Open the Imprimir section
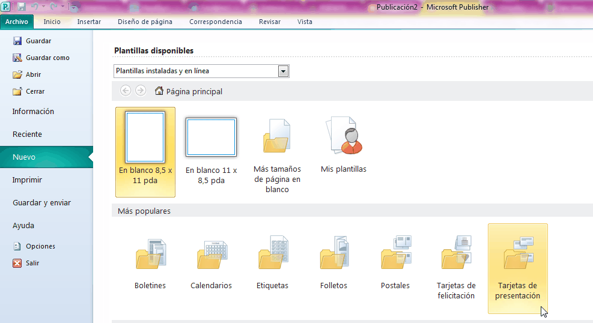Viewport: 593px width, 323px height. (27, 180)
